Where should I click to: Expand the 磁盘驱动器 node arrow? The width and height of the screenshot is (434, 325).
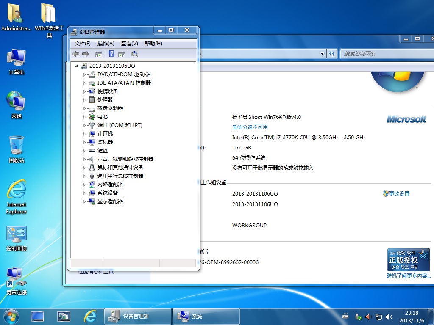point(84,108)
